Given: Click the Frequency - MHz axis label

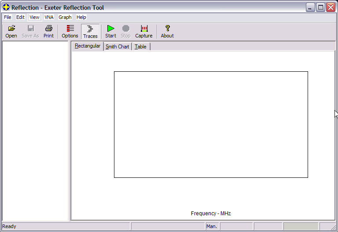Looking at the screenshot, I should [x=211, y=213].
